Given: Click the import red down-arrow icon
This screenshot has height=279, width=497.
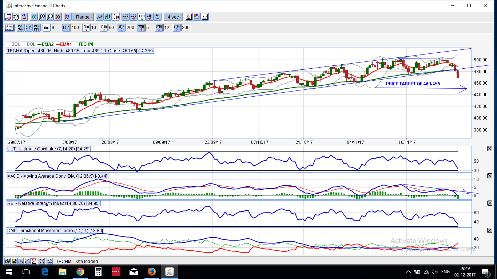Looking at the screenshot, I should point(21,261).
